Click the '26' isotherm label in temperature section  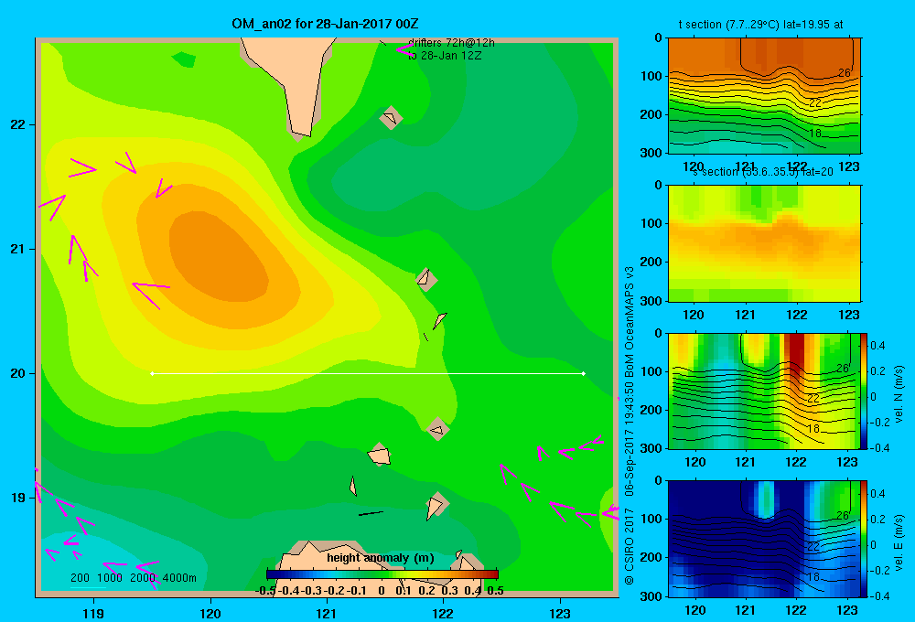[844, 73]
